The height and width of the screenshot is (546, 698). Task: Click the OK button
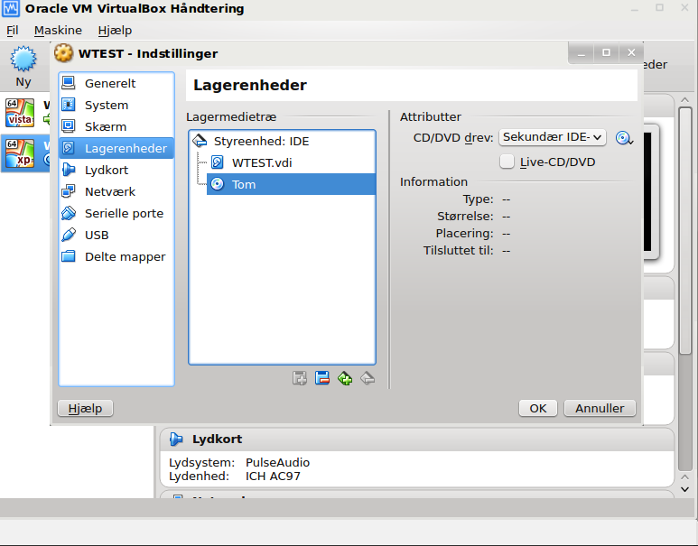[x=538, y=408]
